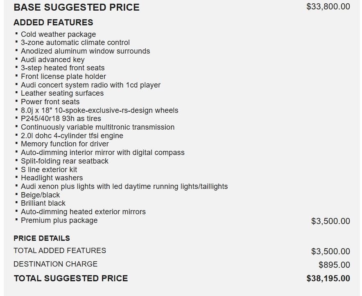This screenshot has height=296, width=362.
Task: Click the Headlight washers feature
Action: pos(52,178)
